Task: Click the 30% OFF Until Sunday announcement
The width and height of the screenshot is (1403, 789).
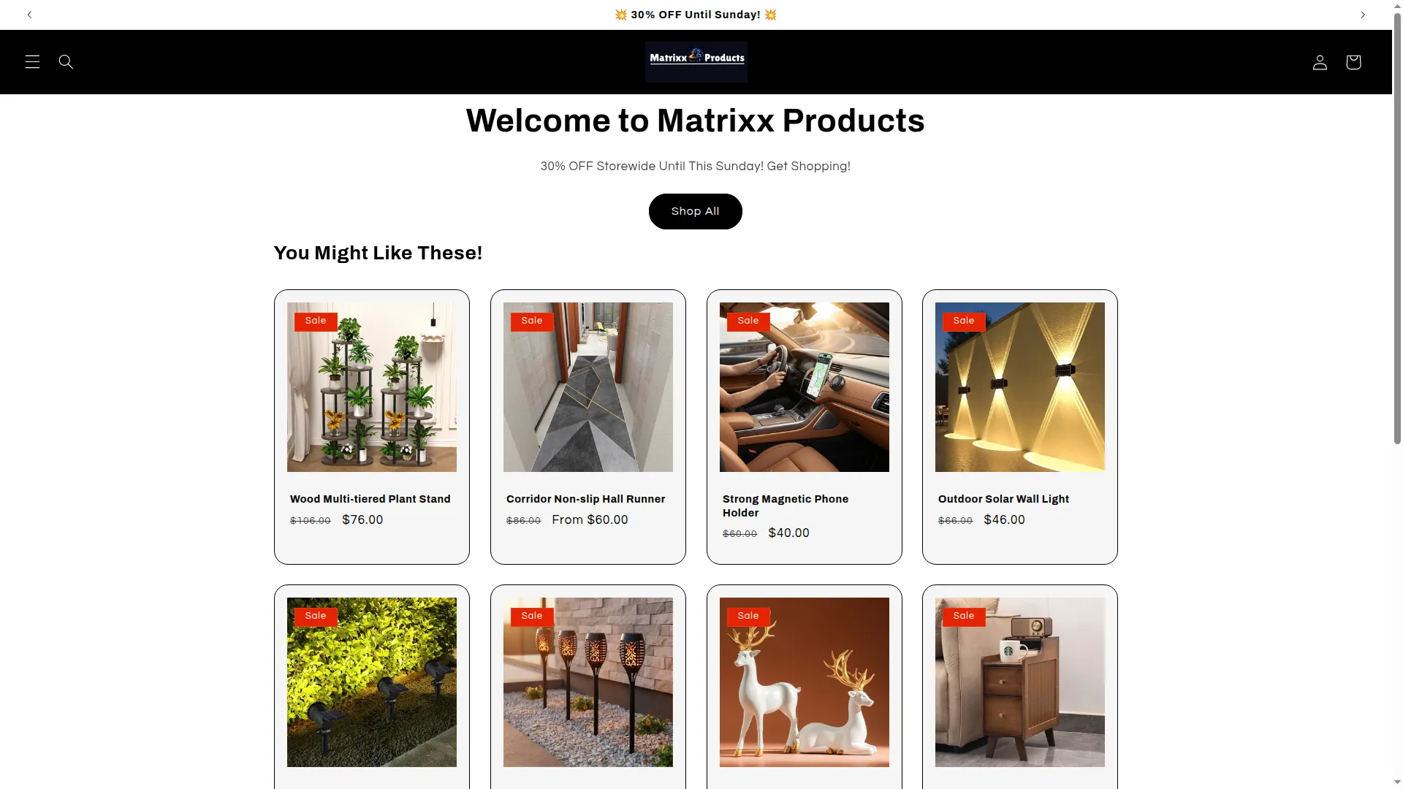Action: [x=696, y=15]
